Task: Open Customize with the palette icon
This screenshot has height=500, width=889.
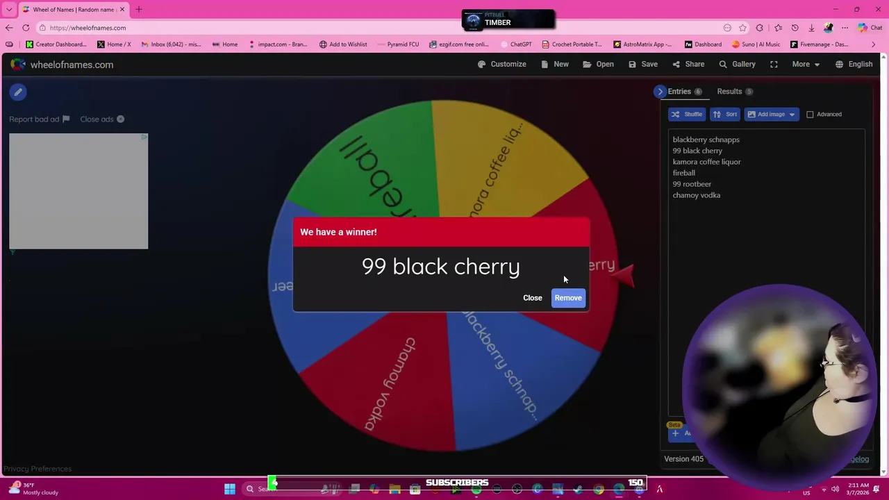Action: point(501,64)
